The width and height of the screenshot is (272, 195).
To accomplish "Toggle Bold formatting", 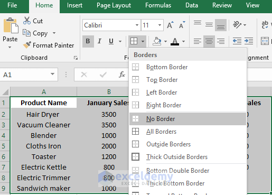I will point(88,41).
